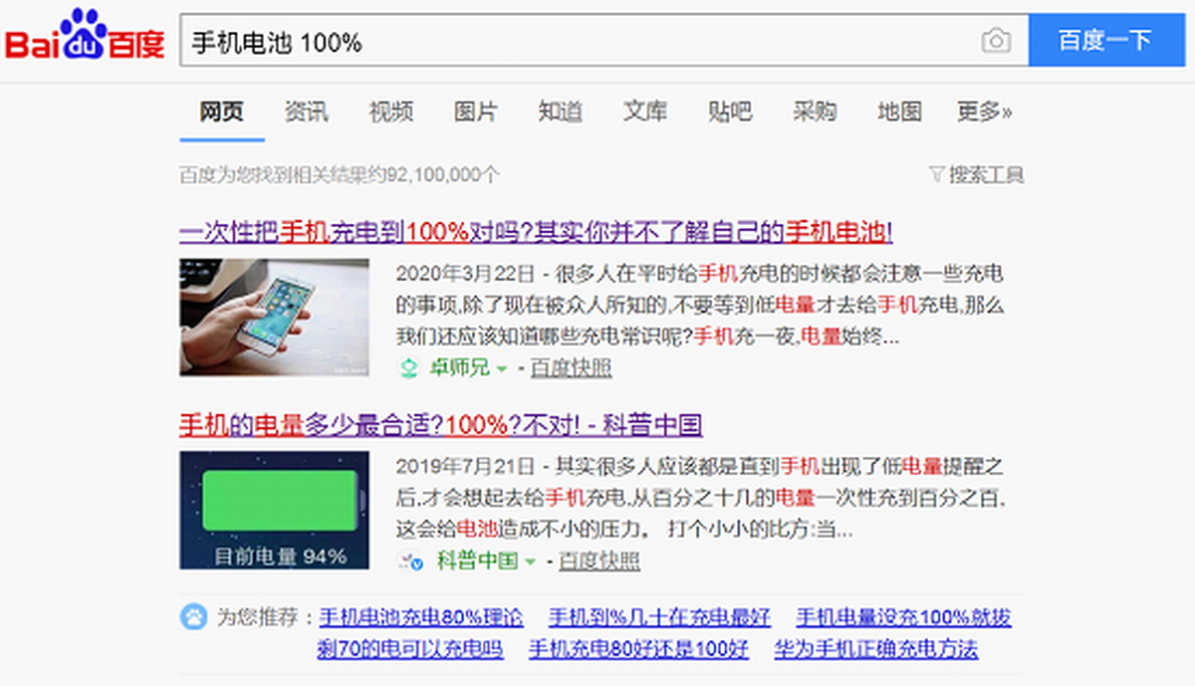Click the 科普中国 source name
The width and height of the screenshot is (1195, 686).
[x=477, y=562]
